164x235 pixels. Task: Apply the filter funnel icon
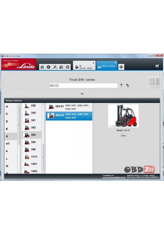pyautogui.click(x=121, y=85)
